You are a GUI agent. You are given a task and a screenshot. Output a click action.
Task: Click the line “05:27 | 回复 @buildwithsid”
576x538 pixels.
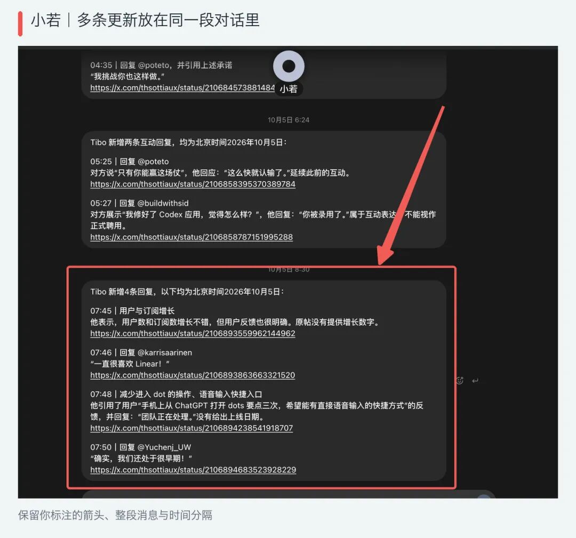tap(139, 204)
